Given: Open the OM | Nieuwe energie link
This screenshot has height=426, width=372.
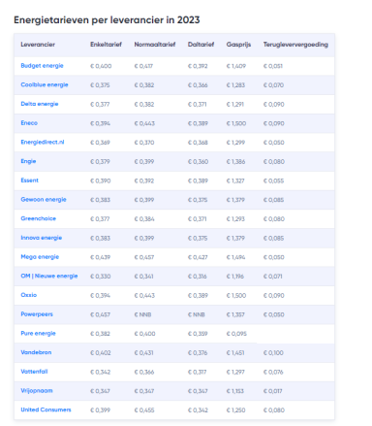Looking at the screenshot, I should coord(49,276).
